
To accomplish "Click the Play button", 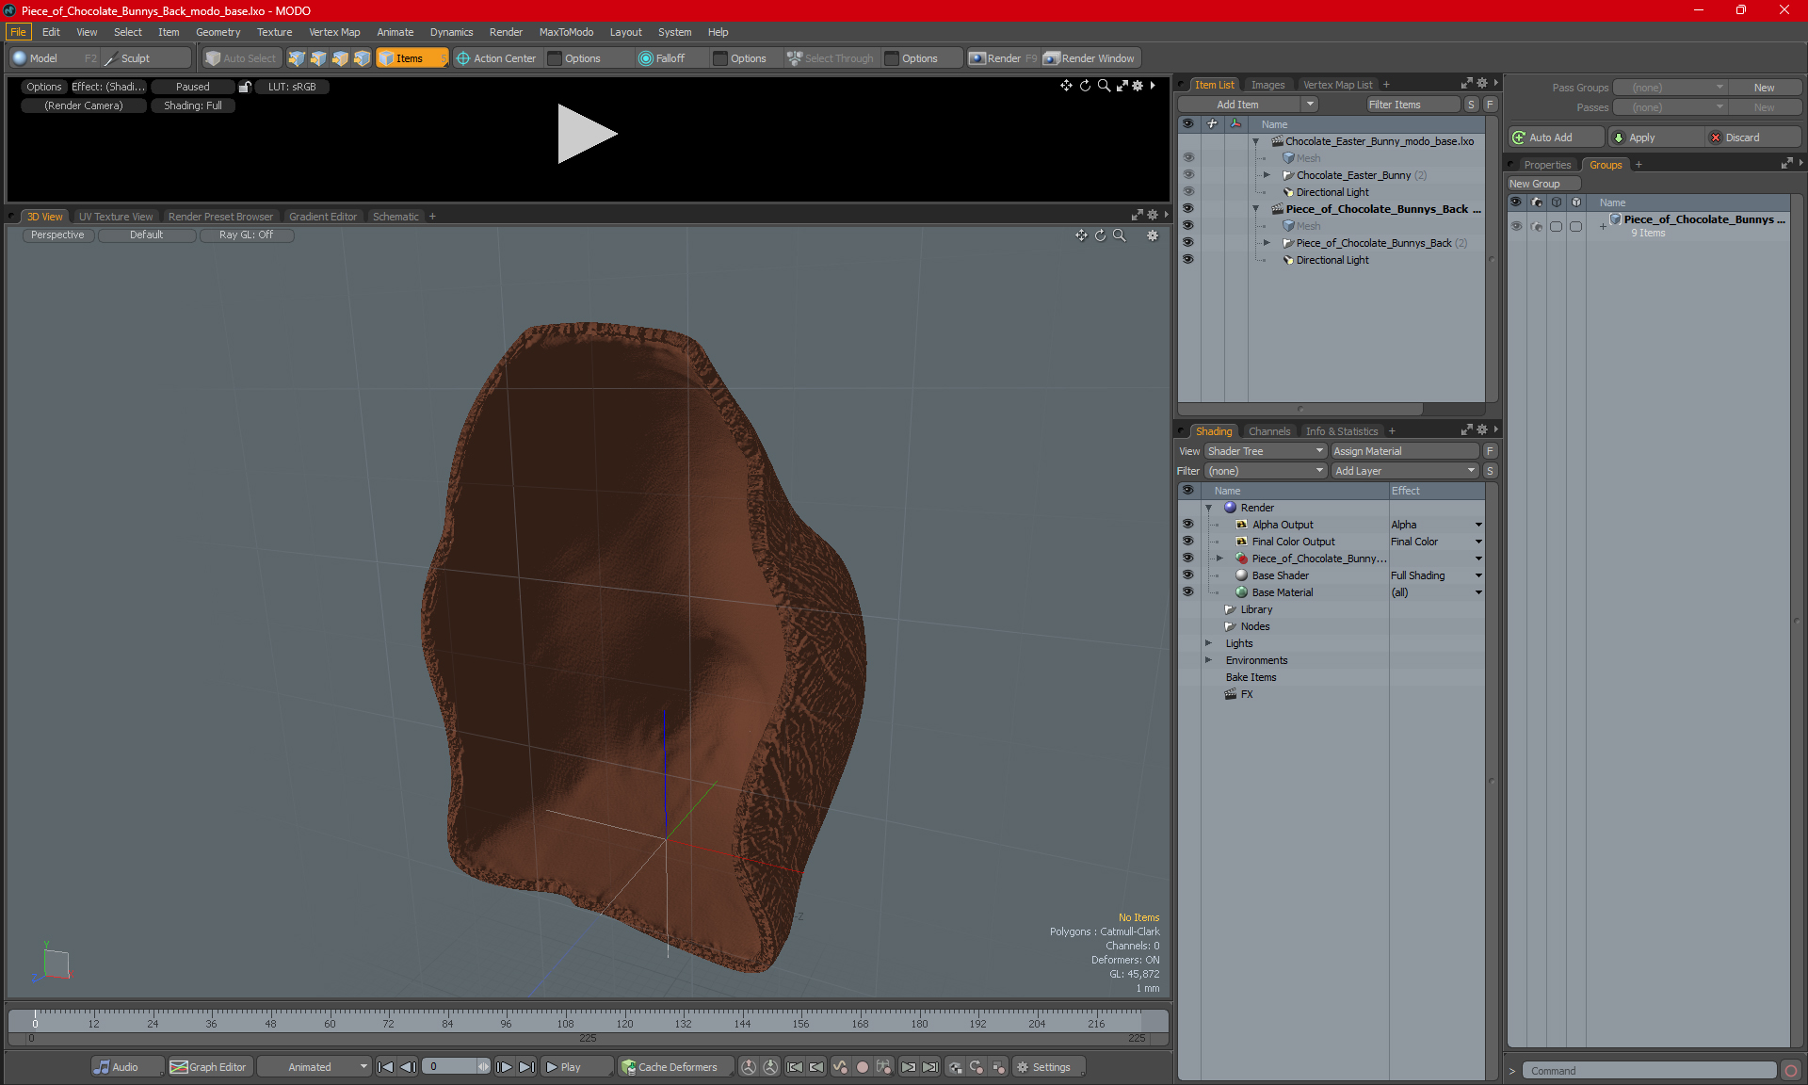I will [575, 1067].
